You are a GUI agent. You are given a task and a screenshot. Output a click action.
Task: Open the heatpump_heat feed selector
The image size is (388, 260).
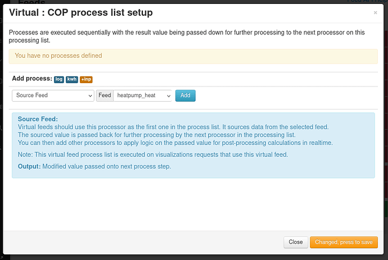pyautogui.click(x=143, y=95)
